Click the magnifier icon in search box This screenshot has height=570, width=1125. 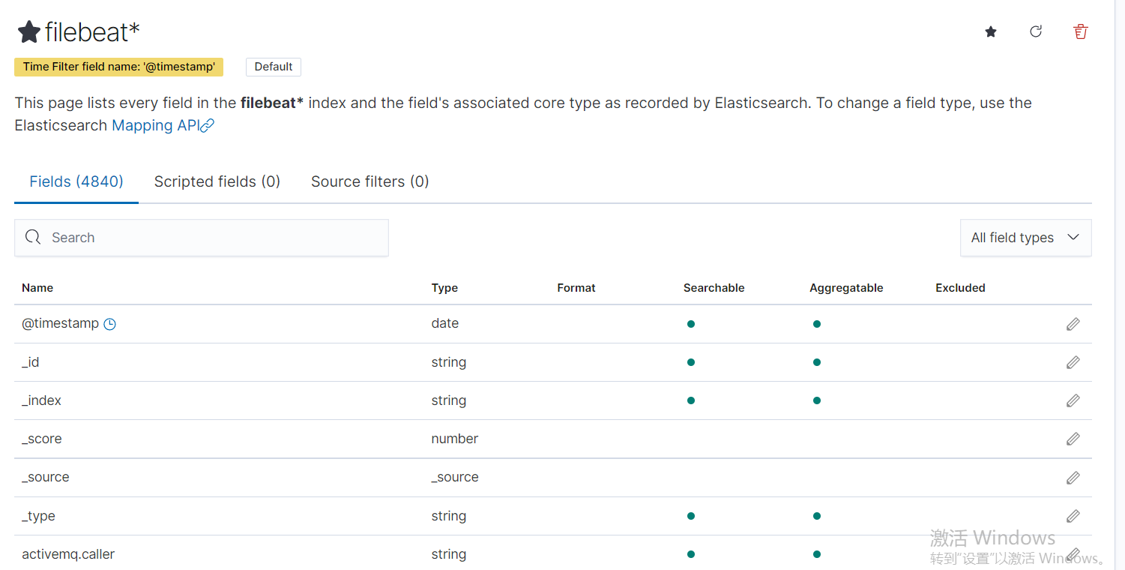click(x=33, y=238)
